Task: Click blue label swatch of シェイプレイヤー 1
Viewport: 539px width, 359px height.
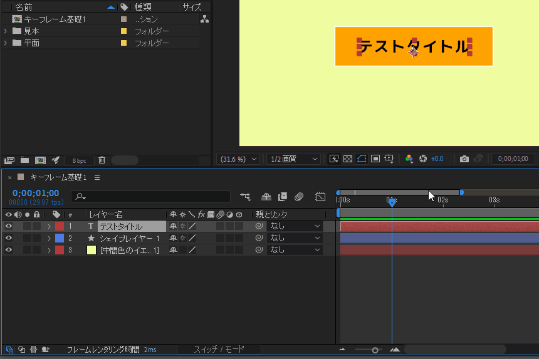Action: pyautogui.click(x=60, y=237)
